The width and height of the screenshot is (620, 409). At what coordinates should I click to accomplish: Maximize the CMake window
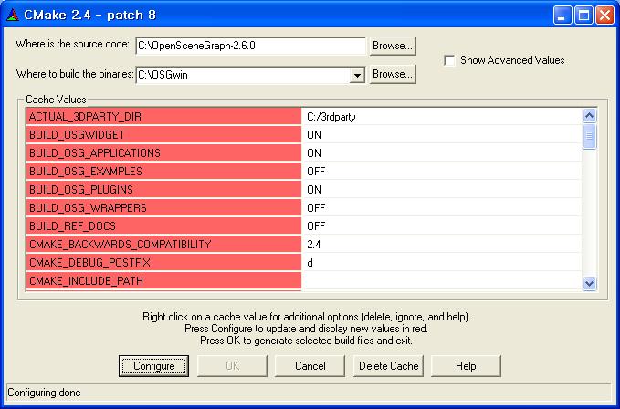pos(583,16)
